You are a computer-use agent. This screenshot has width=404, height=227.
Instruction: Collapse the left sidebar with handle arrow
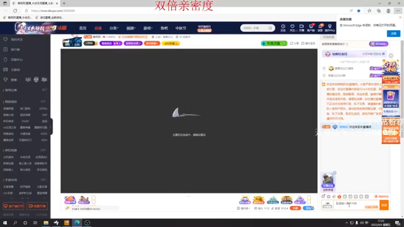[51, 127]
